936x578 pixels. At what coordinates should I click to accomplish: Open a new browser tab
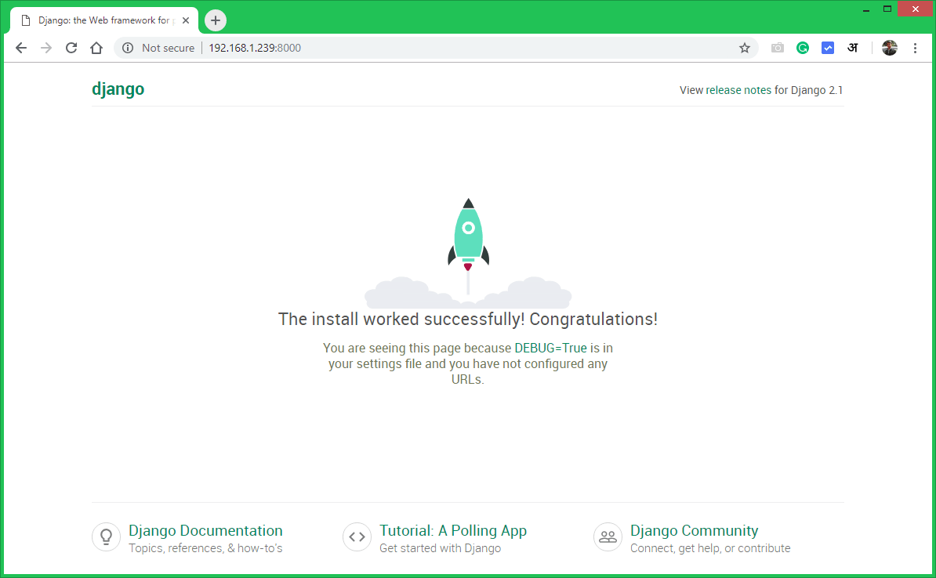coord(215,20)
